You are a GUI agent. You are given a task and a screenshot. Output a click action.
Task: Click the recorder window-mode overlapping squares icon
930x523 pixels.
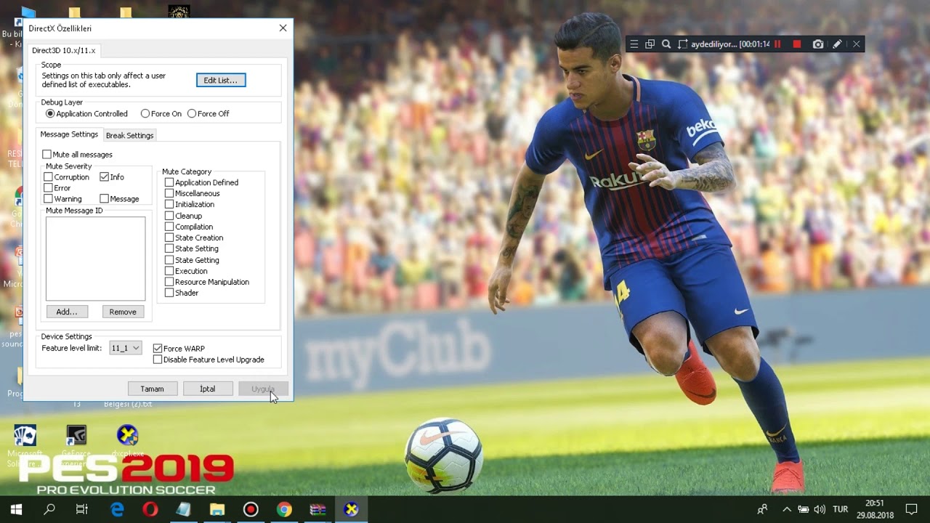(x=650, y=44)
